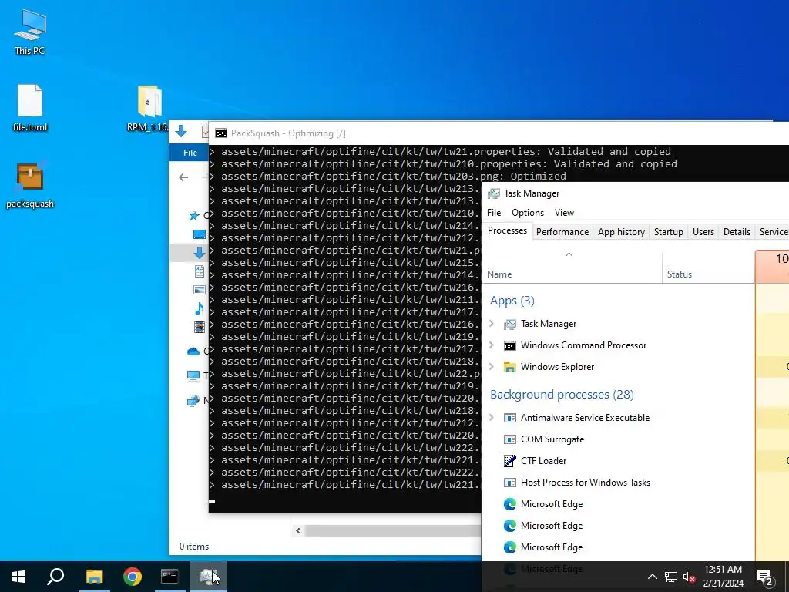Switch to the Performance tab
This screenshot has width=789, height=592.
[x=562, y=232]
